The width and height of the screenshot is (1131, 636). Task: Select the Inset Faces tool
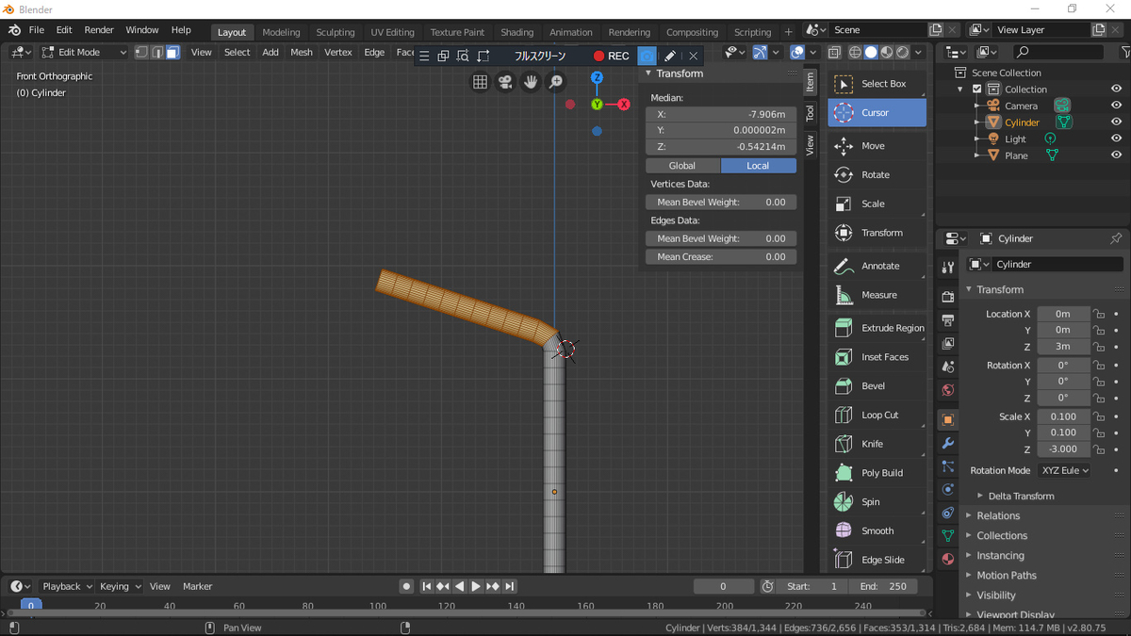pyautogui.click(x=877, y=357)
